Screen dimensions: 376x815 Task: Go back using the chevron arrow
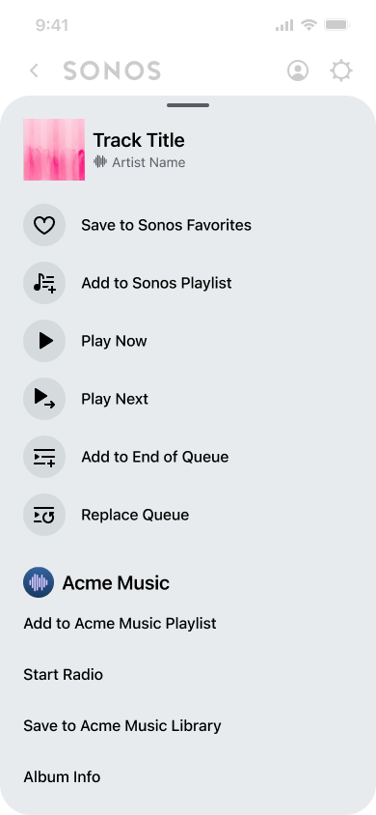(35, 70)
